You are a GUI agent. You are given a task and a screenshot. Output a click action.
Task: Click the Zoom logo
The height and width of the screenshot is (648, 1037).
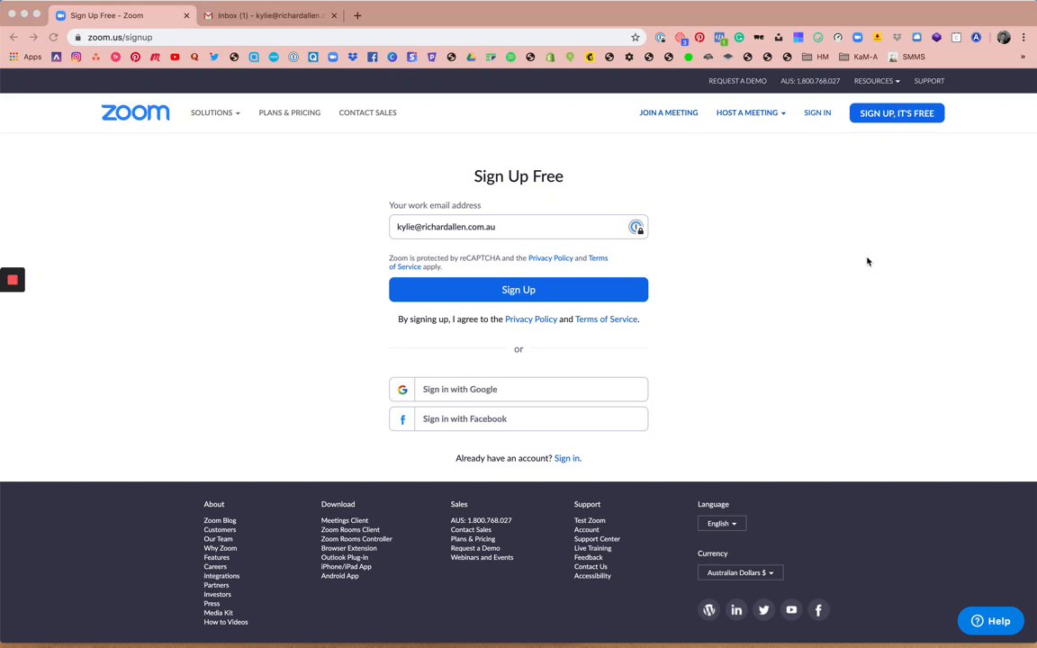[135, 112]
